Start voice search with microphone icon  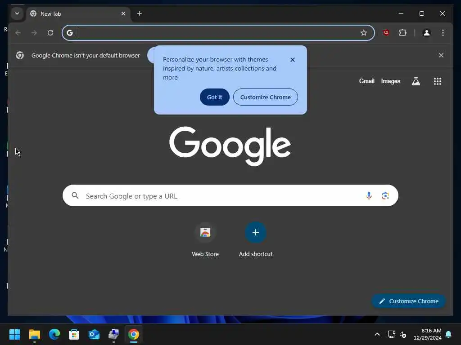pos(369,196)
